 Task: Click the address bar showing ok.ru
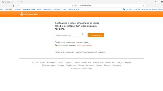[81, 6]
